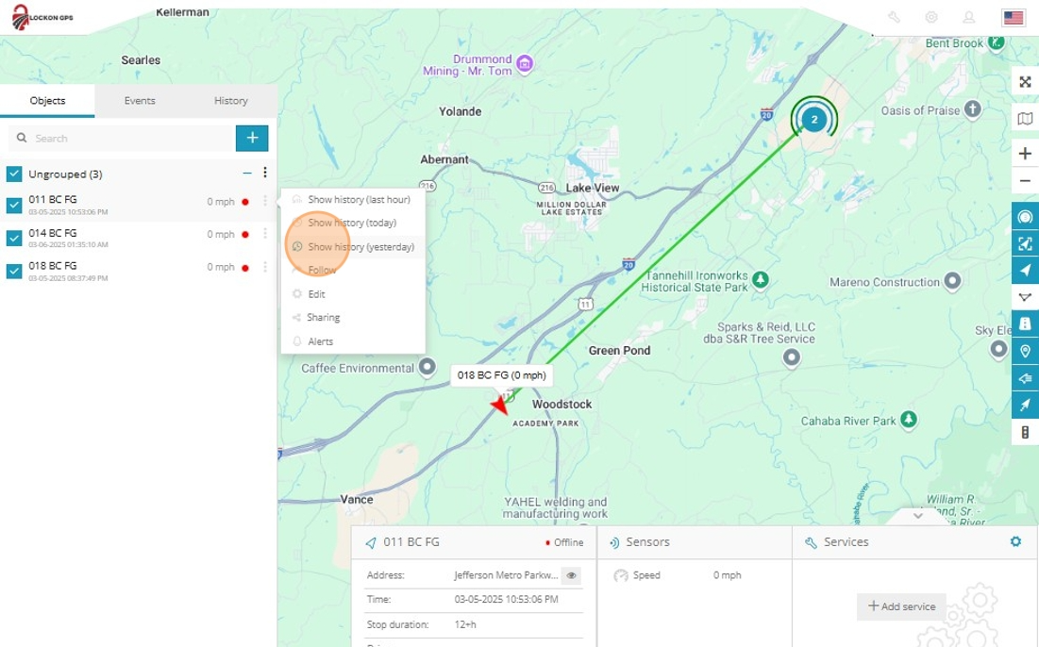Toggle object clustering on map
The height and width of the screenshot is (647, 1039).
coord(1025,217)
